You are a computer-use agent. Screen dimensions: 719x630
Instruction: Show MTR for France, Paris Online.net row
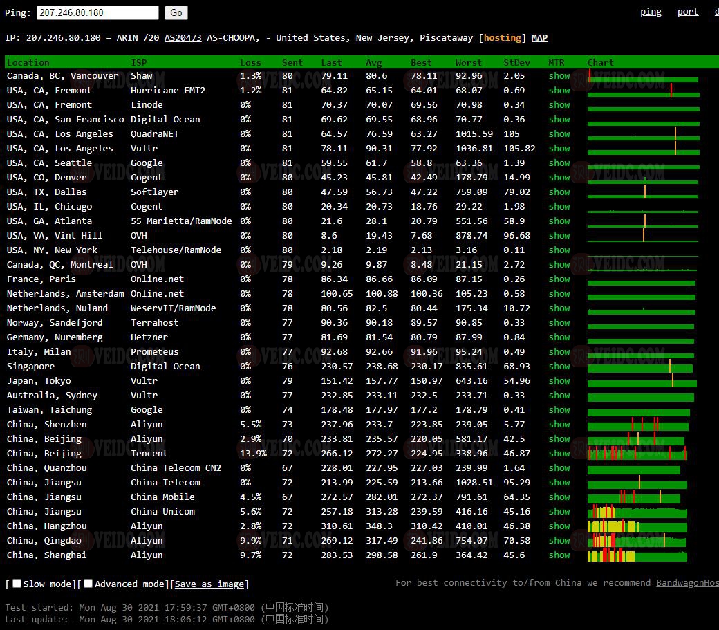[x=559, y=279]
